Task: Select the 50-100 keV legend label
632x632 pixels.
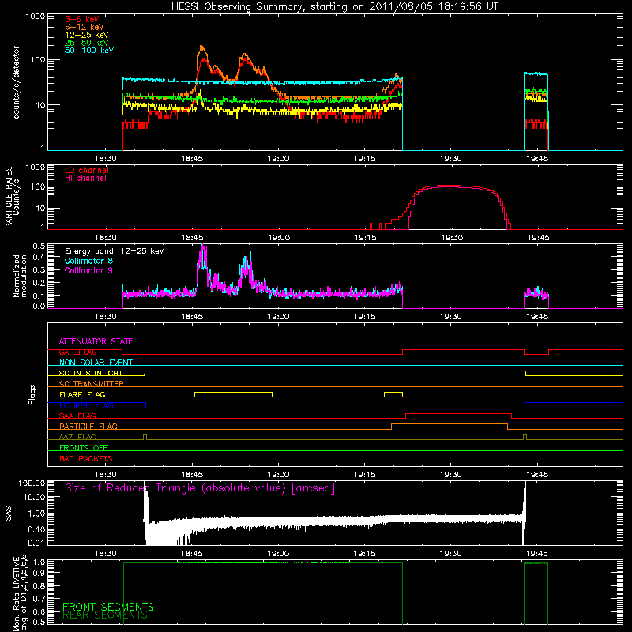Action: (x=89, y=51)
